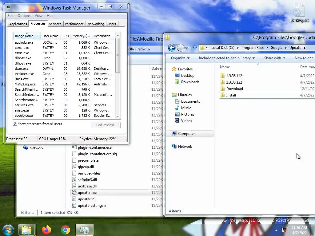
Task: Sort processes by Image Name column
Action: click(x=27, y=36)
